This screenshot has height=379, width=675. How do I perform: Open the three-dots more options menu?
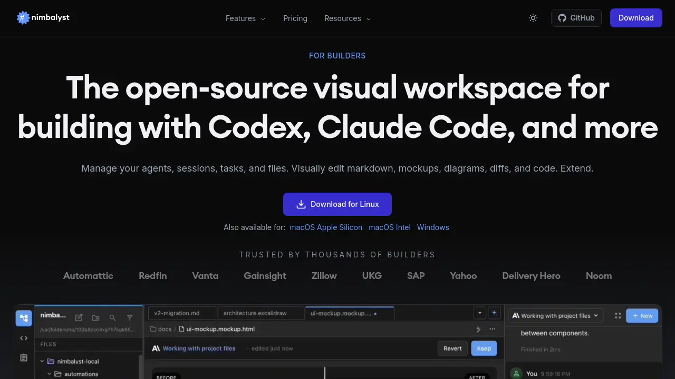[x=493, y=329]
